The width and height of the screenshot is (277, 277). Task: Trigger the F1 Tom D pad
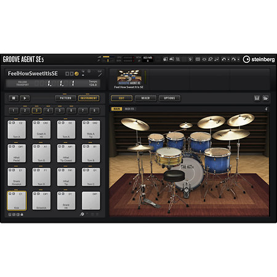click(41, 177)
